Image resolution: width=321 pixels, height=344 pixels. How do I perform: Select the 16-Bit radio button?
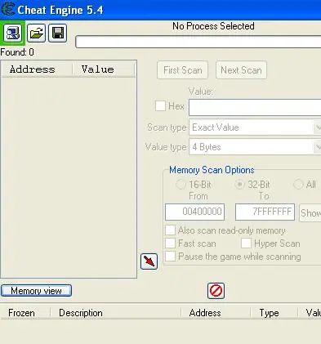point(181,185)
